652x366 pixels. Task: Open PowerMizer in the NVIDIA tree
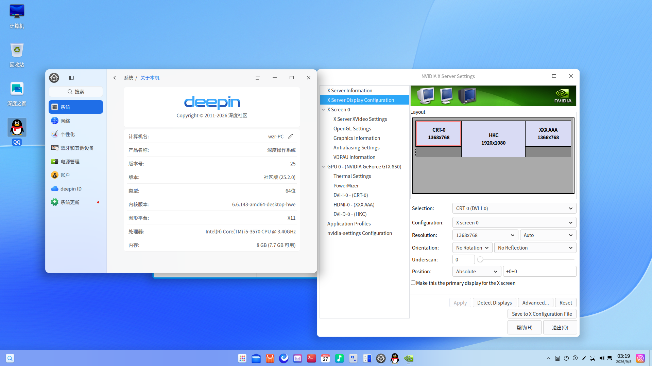[x=346, y=185]
